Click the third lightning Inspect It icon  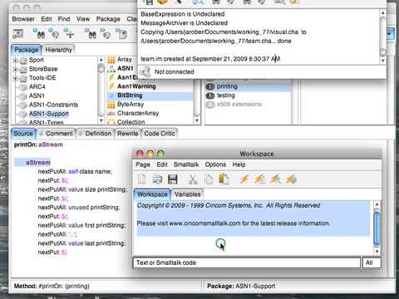coord(275,179)
